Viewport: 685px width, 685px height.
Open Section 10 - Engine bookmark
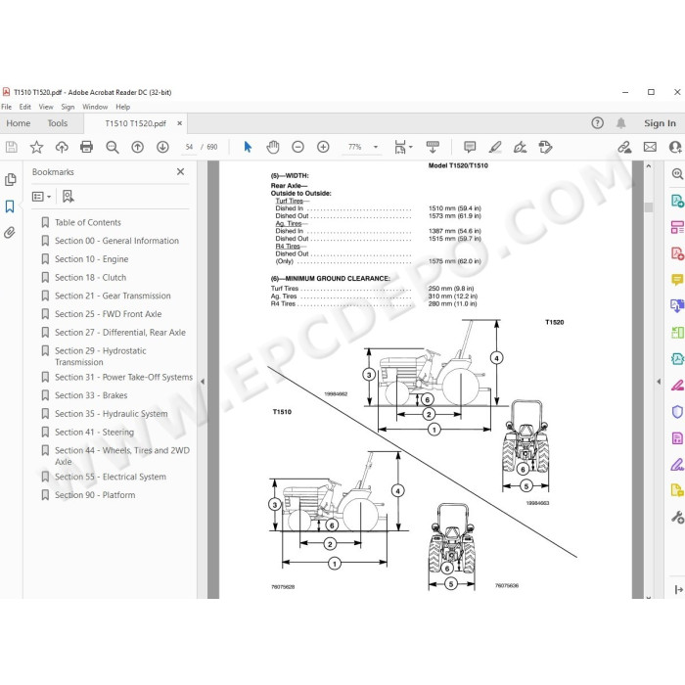tap(91, 259)
